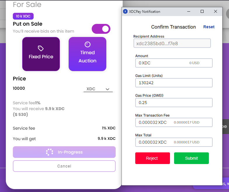Click the tag icon on Fixed Price

[x=41, y=48]
